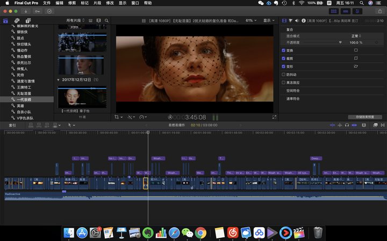Open the viewer crop tool dropdown
The width and height of the screenshot is (387, 241).
click(118, 117)
